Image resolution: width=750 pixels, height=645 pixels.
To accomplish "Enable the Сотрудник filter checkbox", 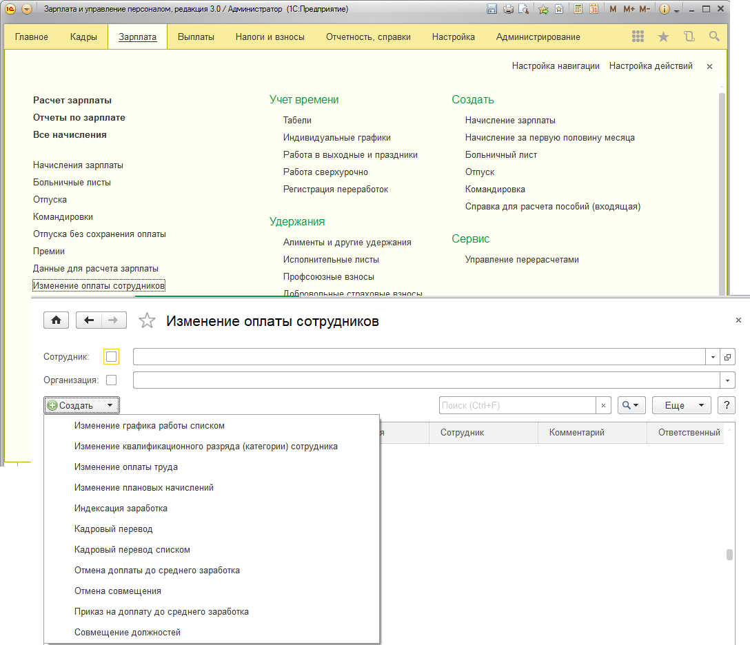I will tap(111, 357).
